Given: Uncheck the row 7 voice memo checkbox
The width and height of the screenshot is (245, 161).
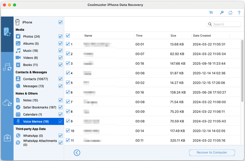Looking at the screenshot, I should pos(68,102).
